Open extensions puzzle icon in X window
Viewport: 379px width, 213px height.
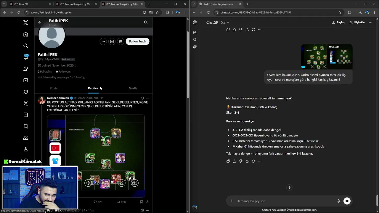[167, 12]
